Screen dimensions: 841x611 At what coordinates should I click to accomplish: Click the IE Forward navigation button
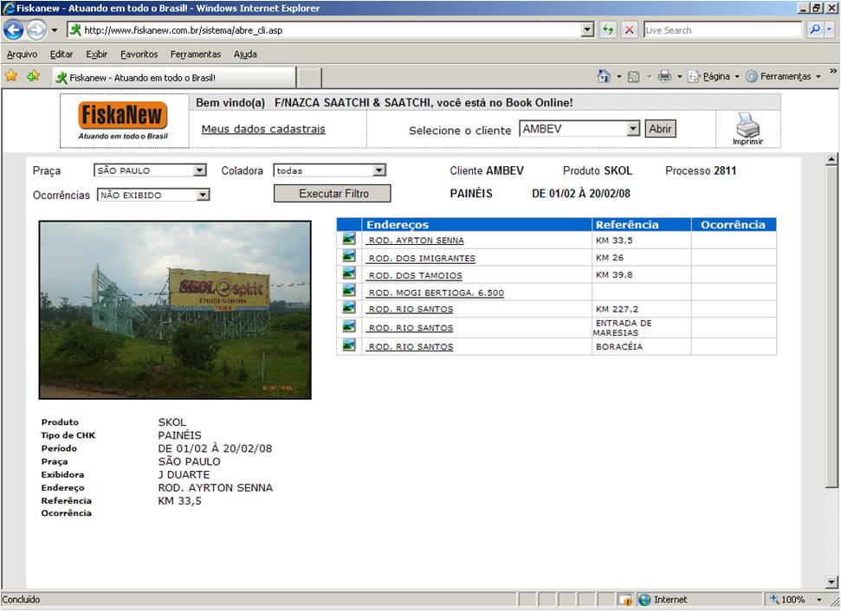(x=36, y=30)
